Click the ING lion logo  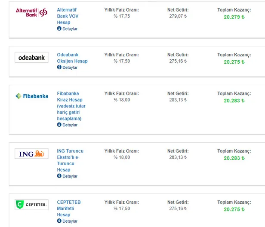[x=31, y=154]
